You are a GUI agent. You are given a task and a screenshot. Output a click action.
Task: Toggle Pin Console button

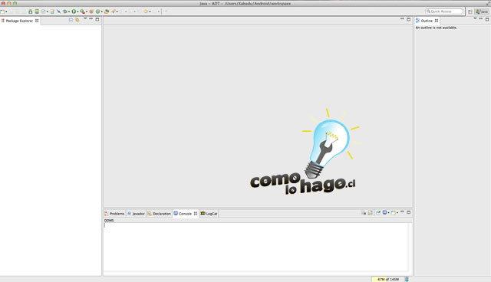click(378, 212)
